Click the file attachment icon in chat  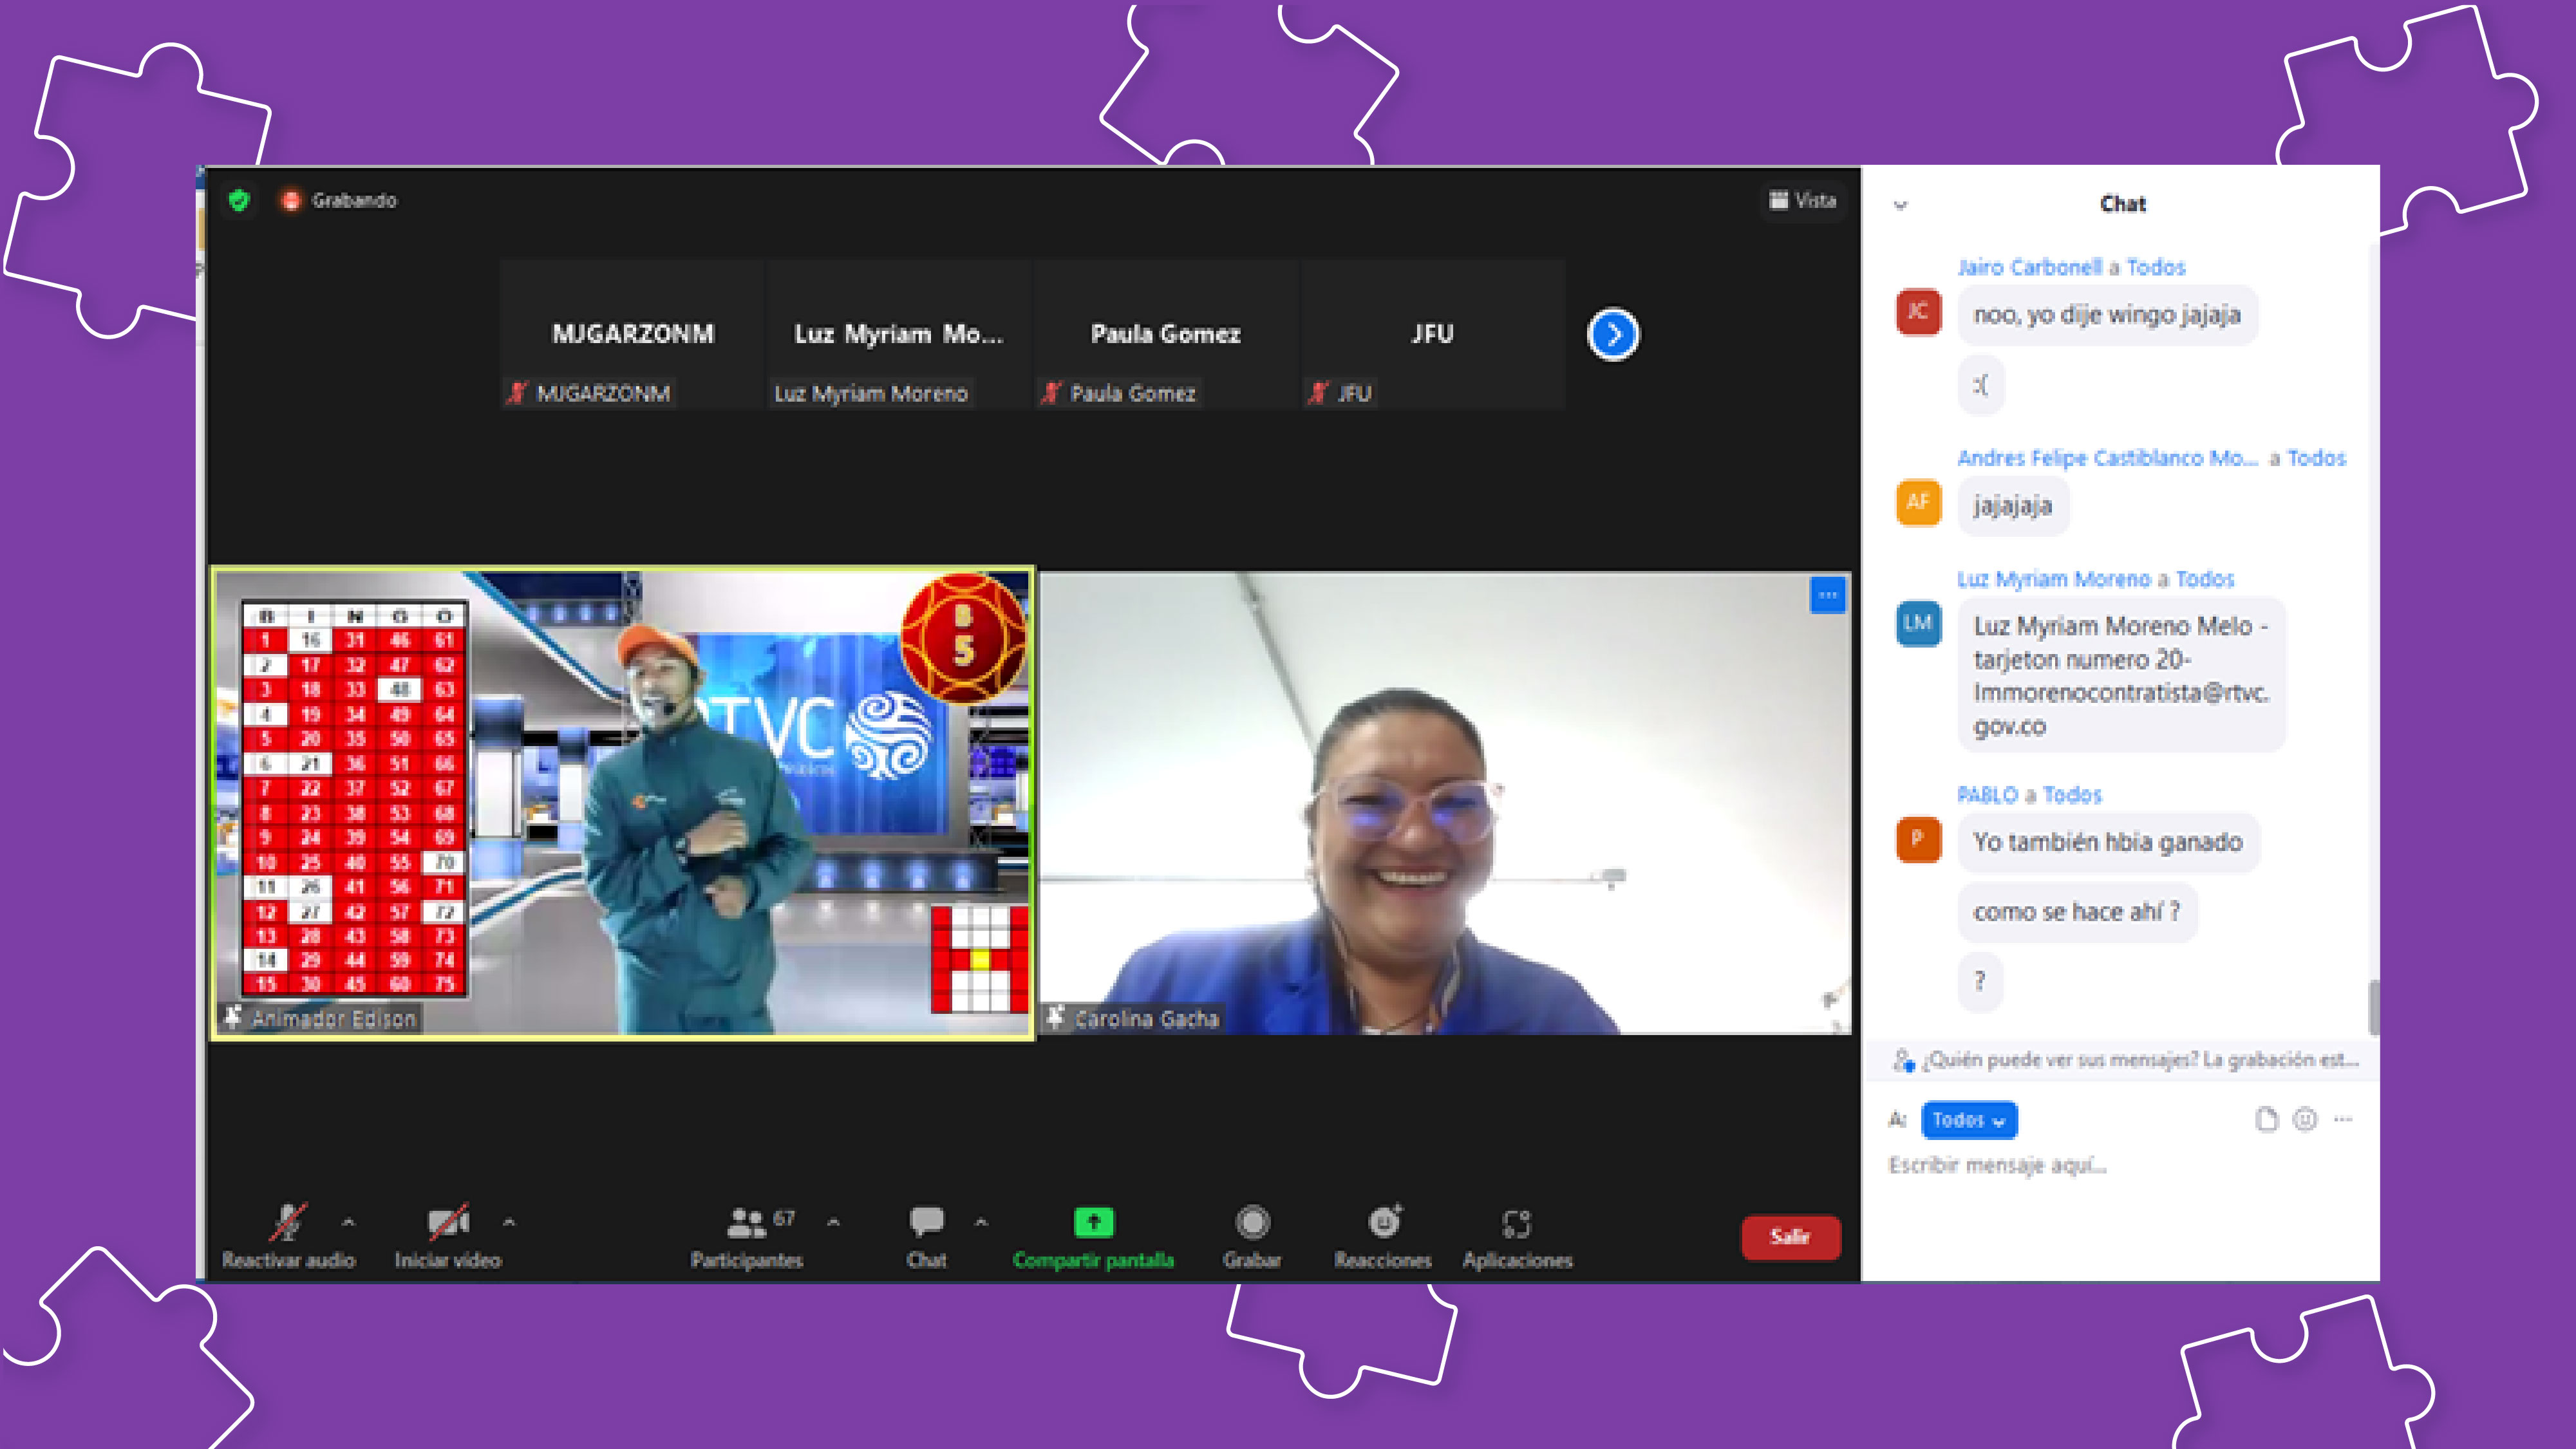(2266, 1120)
